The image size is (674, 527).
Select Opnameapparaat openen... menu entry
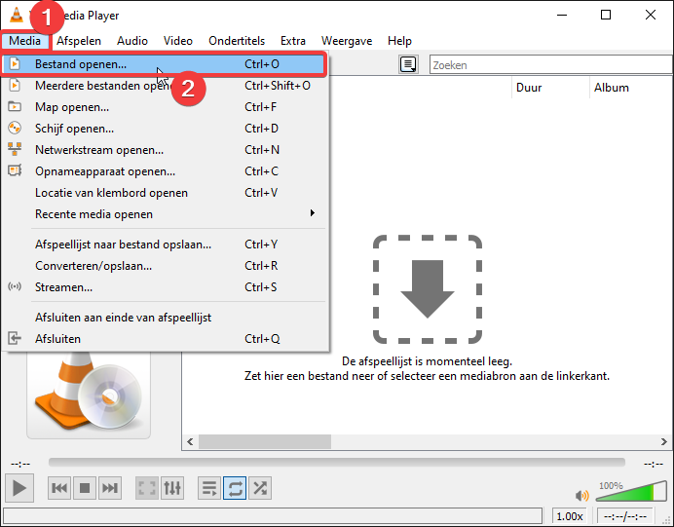(166, 171)
